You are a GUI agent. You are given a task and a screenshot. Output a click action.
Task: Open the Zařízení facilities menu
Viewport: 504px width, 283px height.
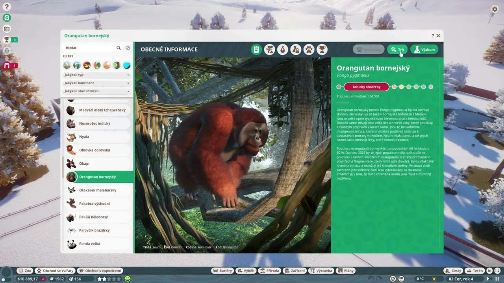click(295, 271)
